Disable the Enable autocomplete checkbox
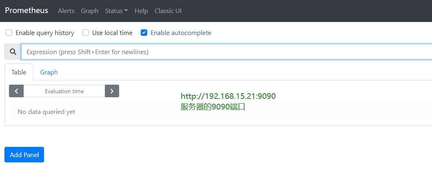 144,33
